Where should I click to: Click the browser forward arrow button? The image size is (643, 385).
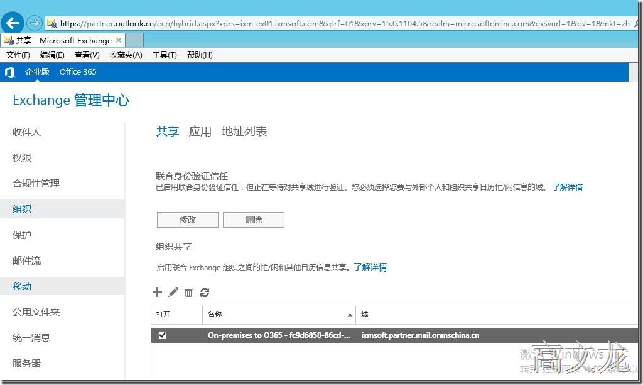(35, 23)
